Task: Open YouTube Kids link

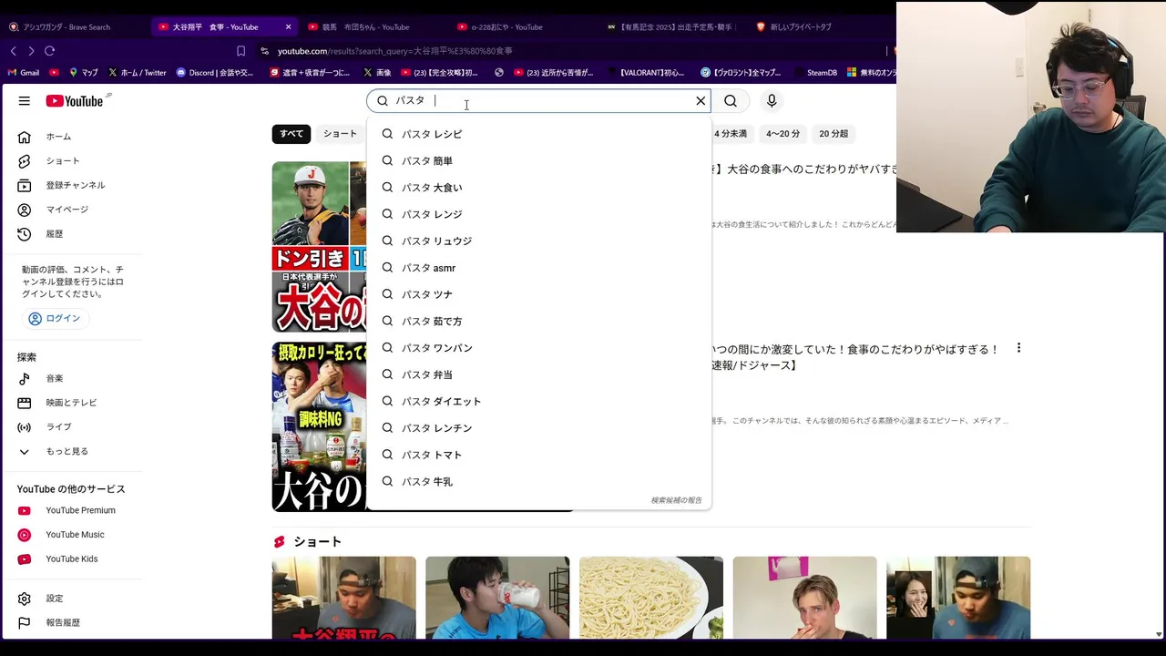Action: click(x=73, y=559)
